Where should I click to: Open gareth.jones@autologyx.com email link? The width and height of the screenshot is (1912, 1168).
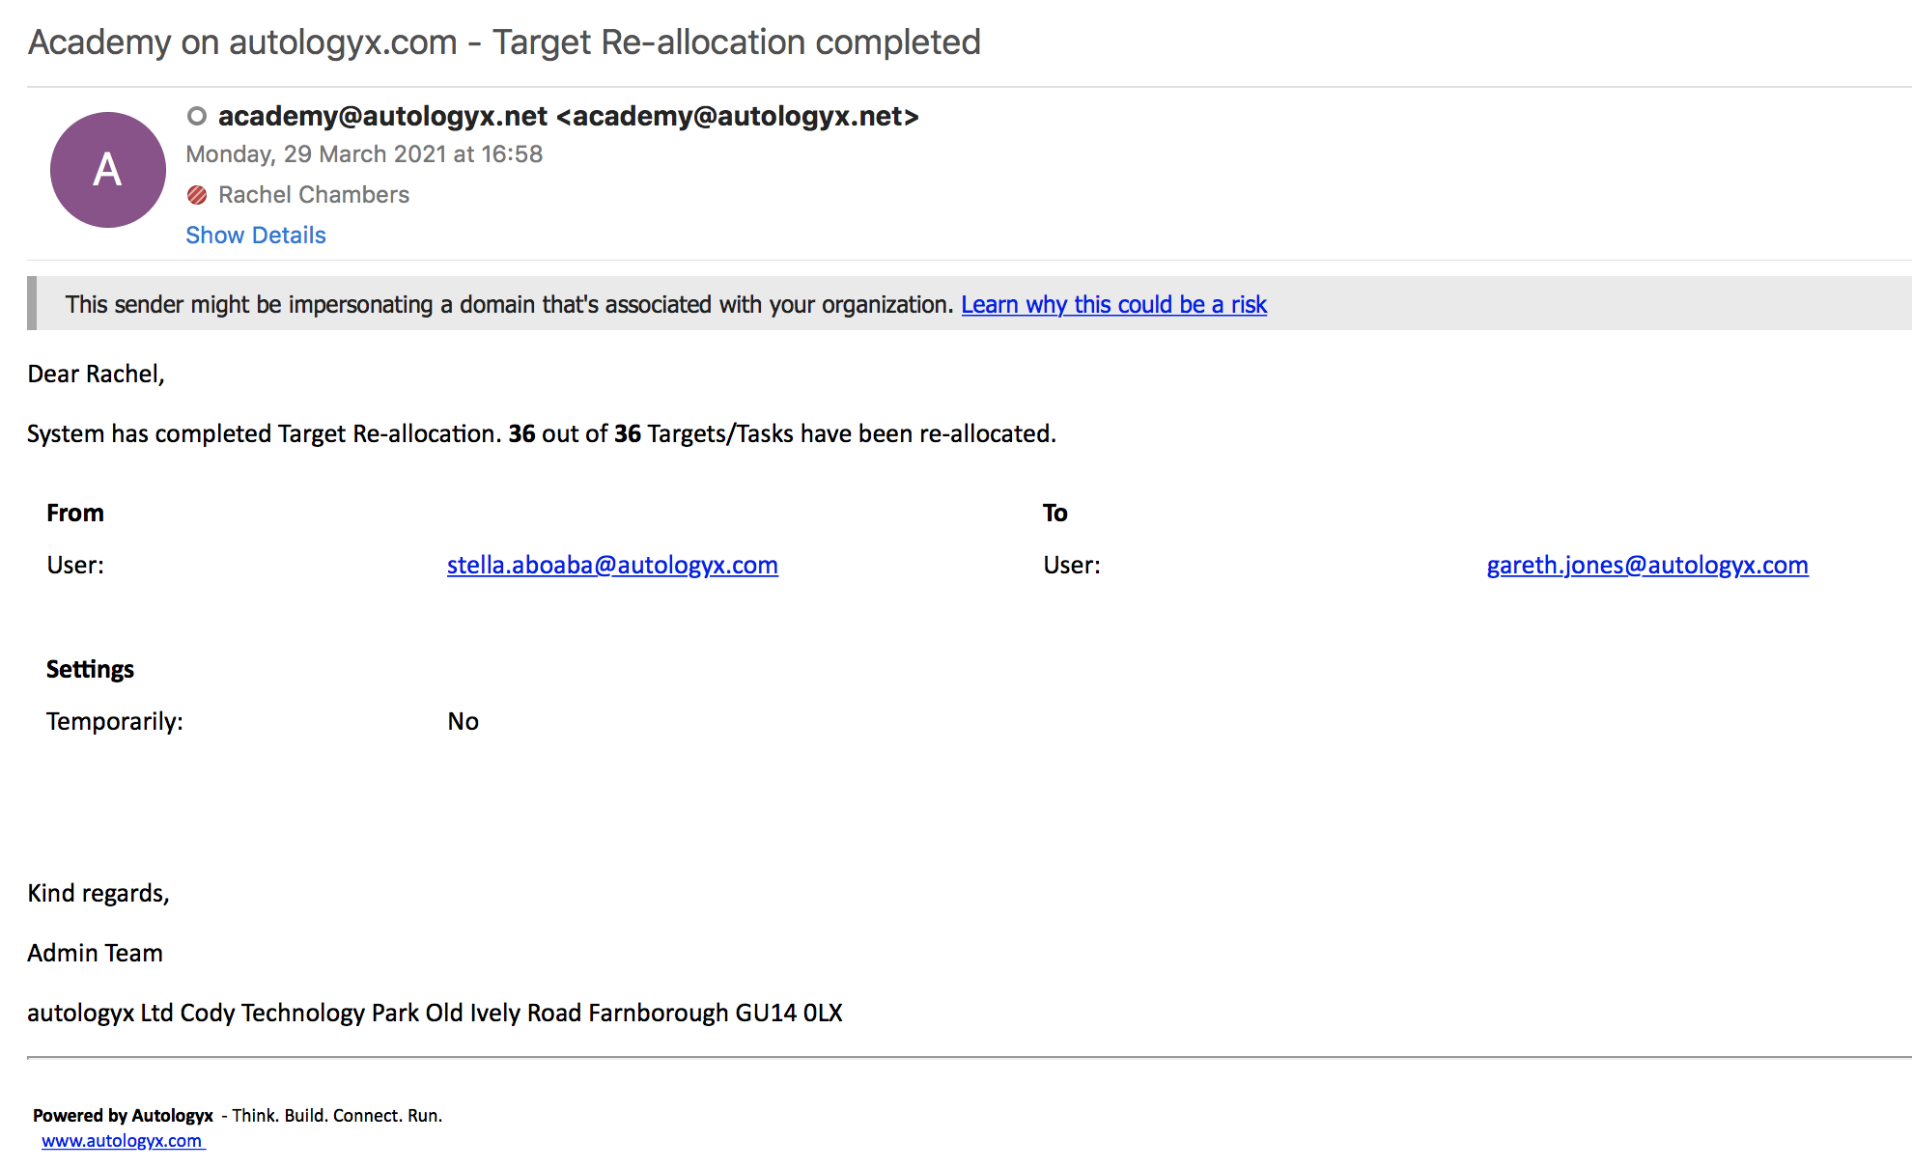1647,566
